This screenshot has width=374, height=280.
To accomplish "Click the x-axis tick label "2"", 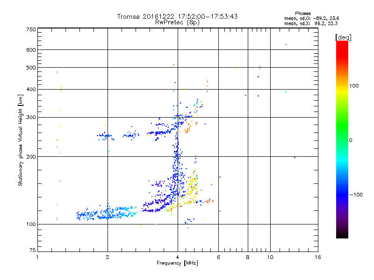I will point(108,257).
